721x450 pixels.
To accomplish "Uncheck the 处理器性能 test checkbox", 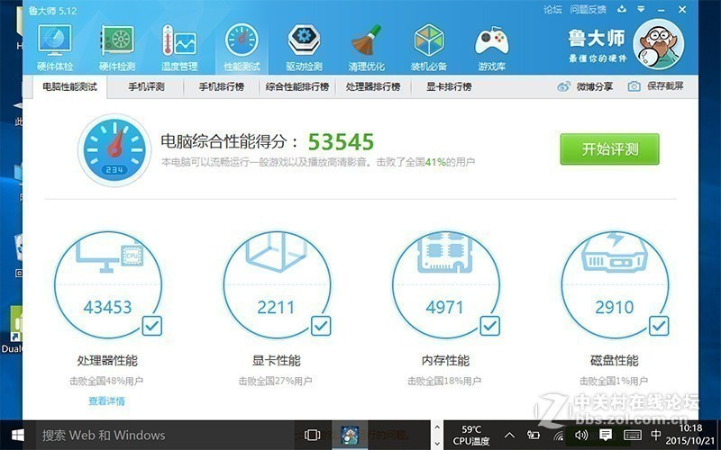I will tap(151, 326).
